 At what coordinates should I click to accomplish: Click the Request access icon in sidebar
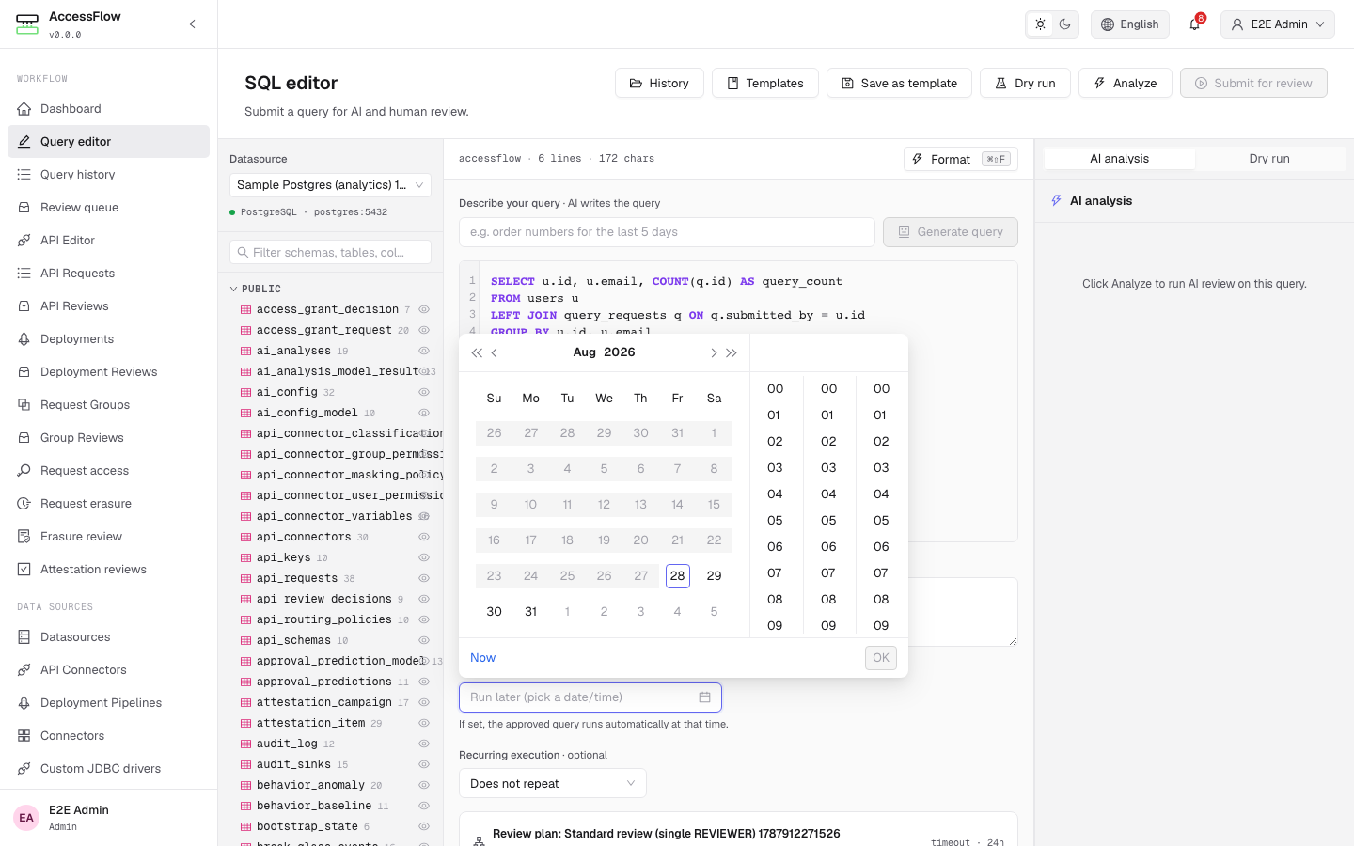click(24, 471)
